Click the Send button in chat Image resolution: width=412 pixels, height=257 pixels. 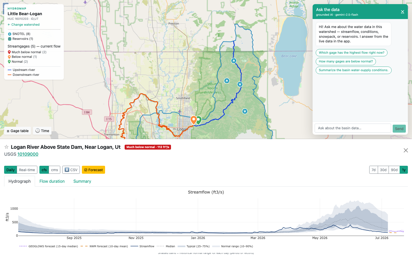(399, 129)
